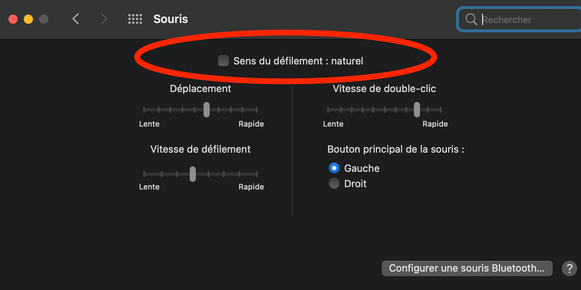Click the Vitesse de défilement slider thumb

tap(193, 174)
